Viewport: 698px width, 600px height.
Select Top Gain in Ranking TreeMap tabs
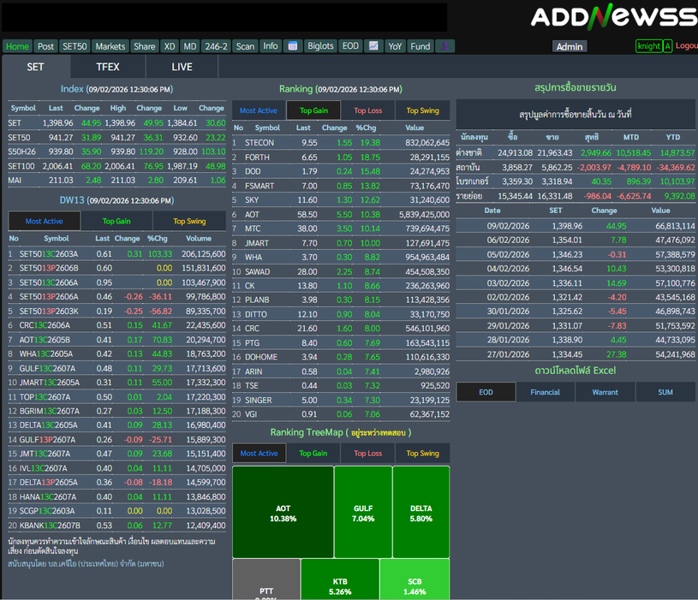(x=313, y=453)
